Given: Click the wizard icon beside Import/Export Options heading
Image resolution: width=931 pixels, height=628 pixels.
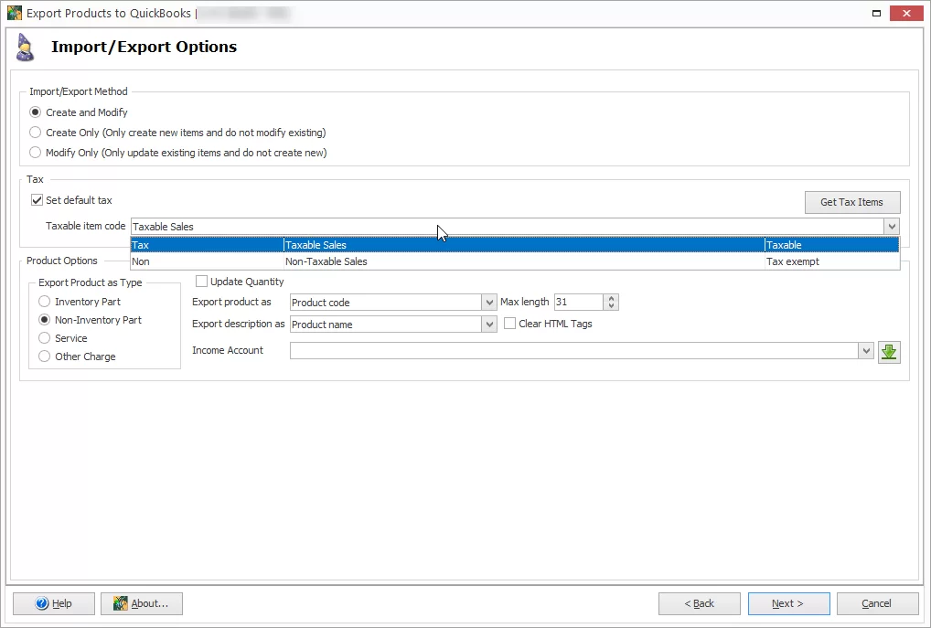Looking at the screenshot, I should (25, 47).
